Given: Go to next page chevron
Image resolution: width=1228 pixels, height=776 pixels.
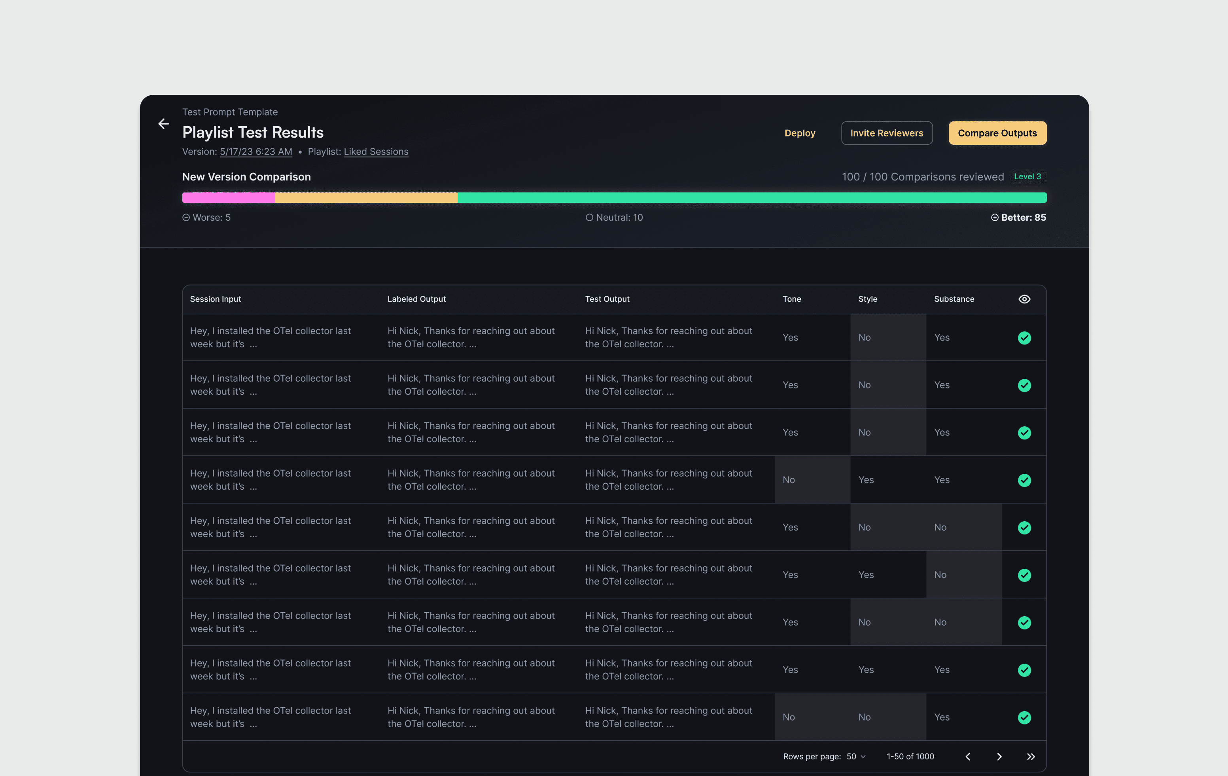Looking at the screenshot, I should pyautogui.click(x=999, y=757).
